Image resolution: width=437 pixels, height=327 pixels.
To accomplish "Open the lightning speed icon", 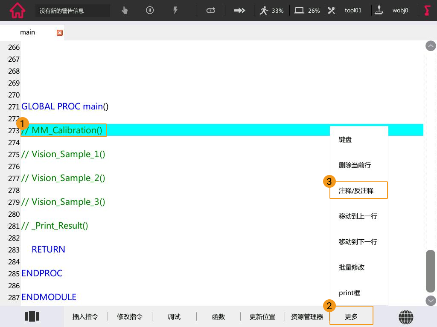I will point(175,10).
